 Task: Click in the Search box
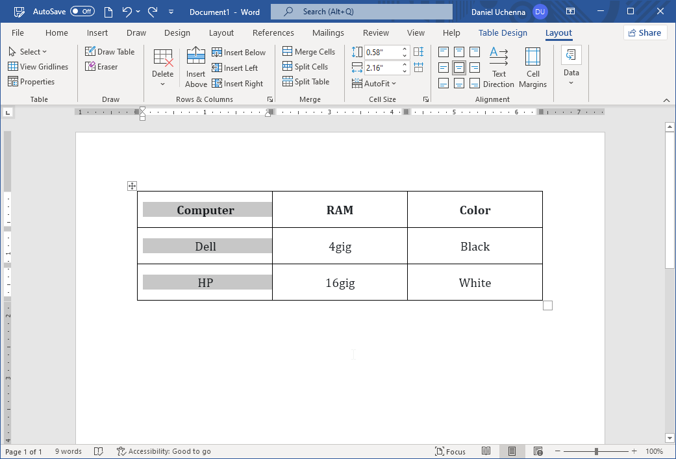point(362,12)
